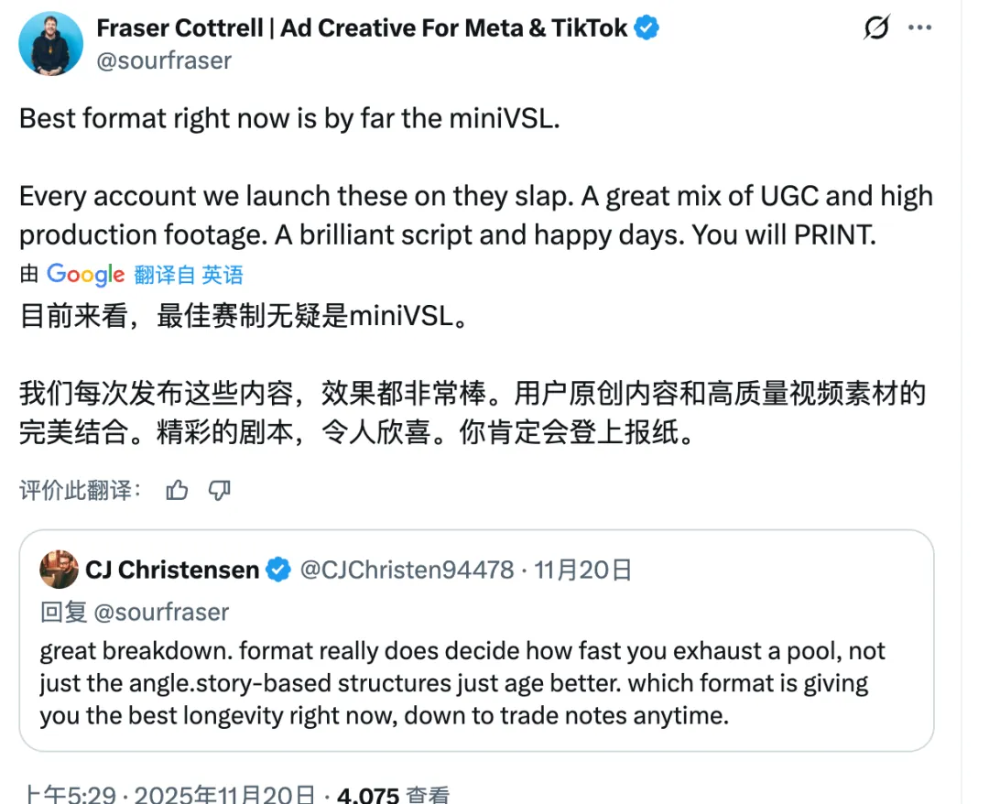Click the Google logo in translation attribution
Viewport: 989px width, 804px height.
click(86, 275)
